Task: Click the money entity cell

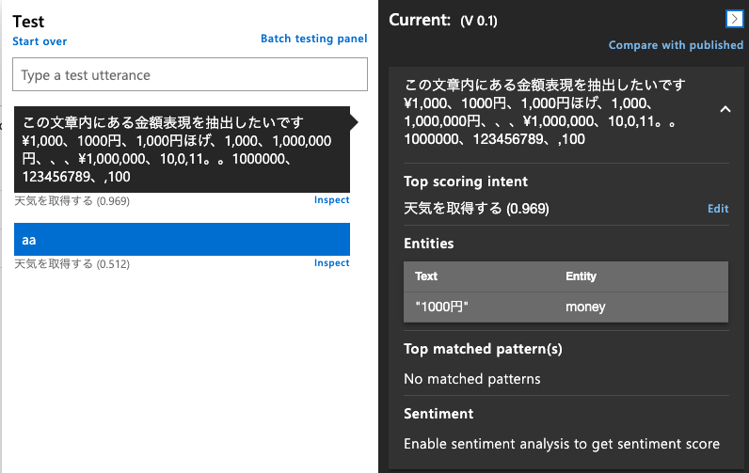Action: (x=585, y=307)
